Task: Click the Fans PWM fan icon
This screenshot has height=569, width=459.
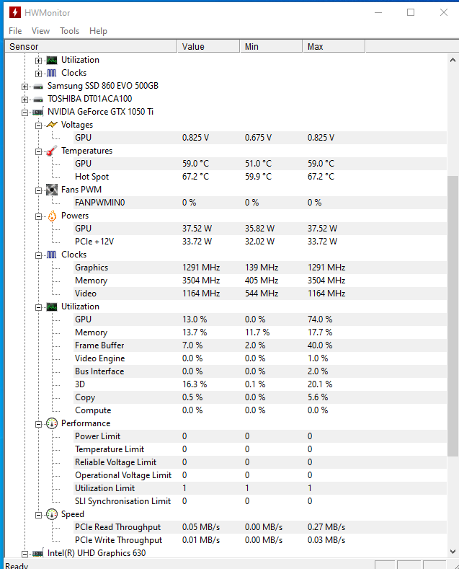Action: pos(52,190)
